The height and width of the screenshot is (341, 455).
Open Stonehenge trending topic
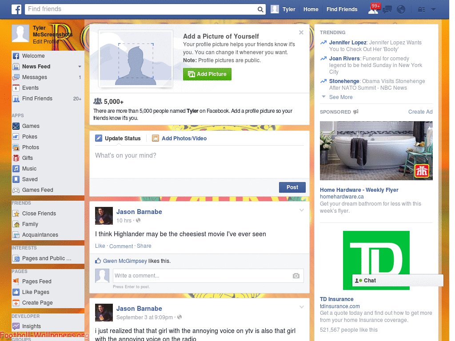344,81
